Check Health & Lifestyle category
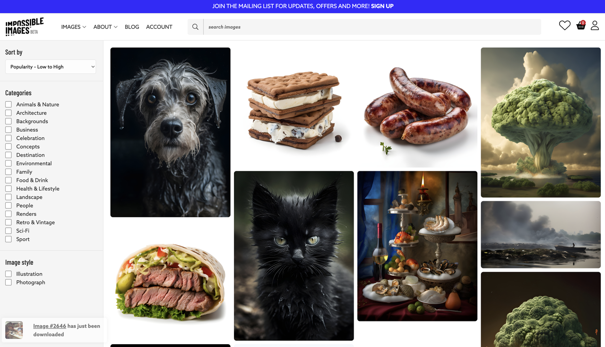The image size is (605, 347). 9,189
